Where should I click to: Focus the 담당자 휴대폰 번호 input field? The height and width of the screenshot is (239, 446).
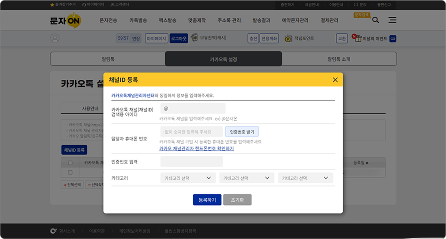[x=192, y=132]
